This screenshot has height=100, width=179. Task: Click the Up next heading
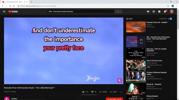click(x=129, y=19)
